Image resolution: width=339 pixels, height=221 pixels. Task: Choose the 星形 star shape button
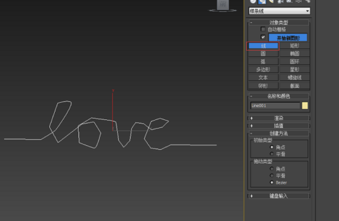click(294, 70)
